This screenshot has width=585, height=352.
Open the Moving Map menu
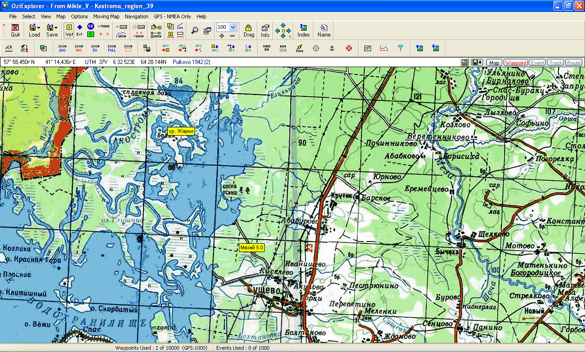pyautogui.click(x=106, y=16)
